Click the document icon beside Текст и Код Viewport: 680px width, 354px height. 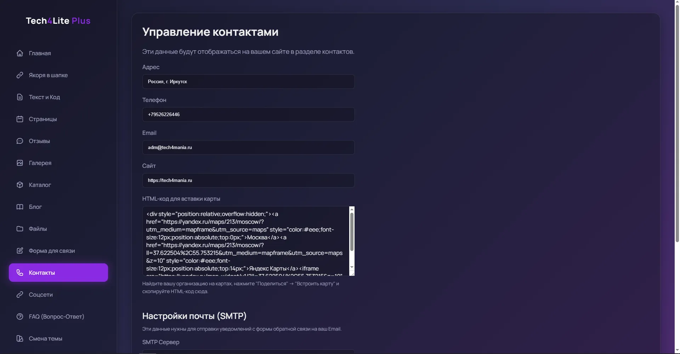(20, 97)
